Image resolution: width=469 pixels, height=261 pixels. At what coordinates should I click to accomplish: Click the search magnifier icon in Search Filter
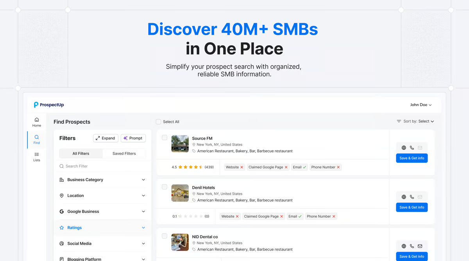coord(61,166)
